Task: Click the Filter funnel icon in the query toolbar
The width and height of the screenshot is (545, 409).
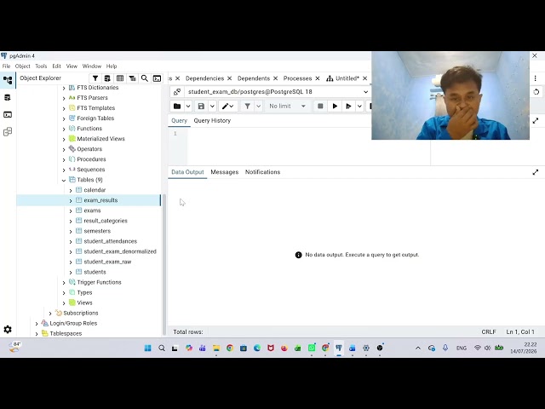Action: pos(248,106)
